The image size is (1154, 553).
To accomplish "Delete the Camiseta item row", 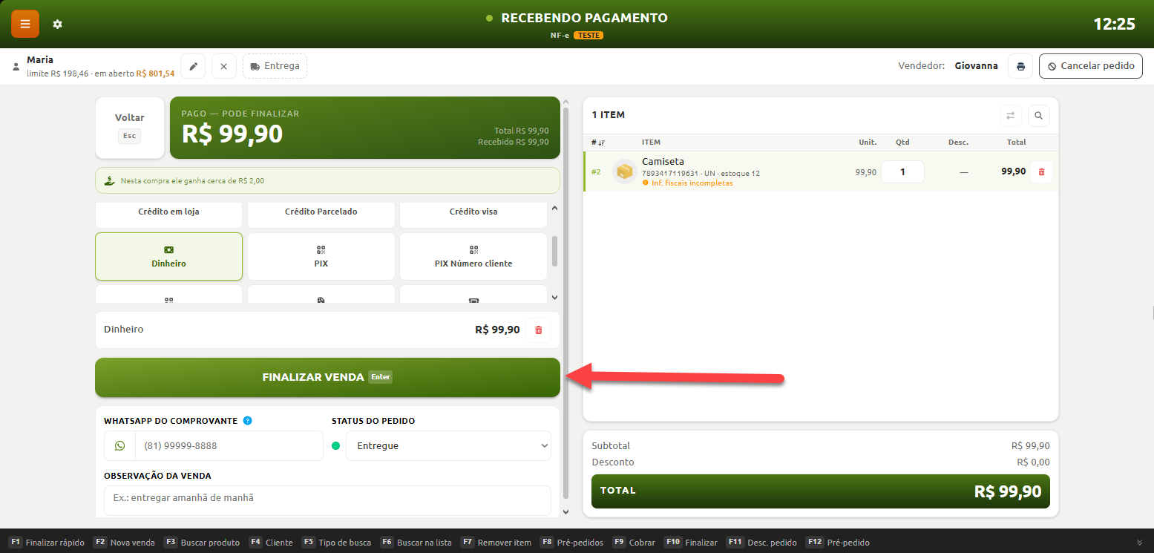I will tap(1041, 171).
